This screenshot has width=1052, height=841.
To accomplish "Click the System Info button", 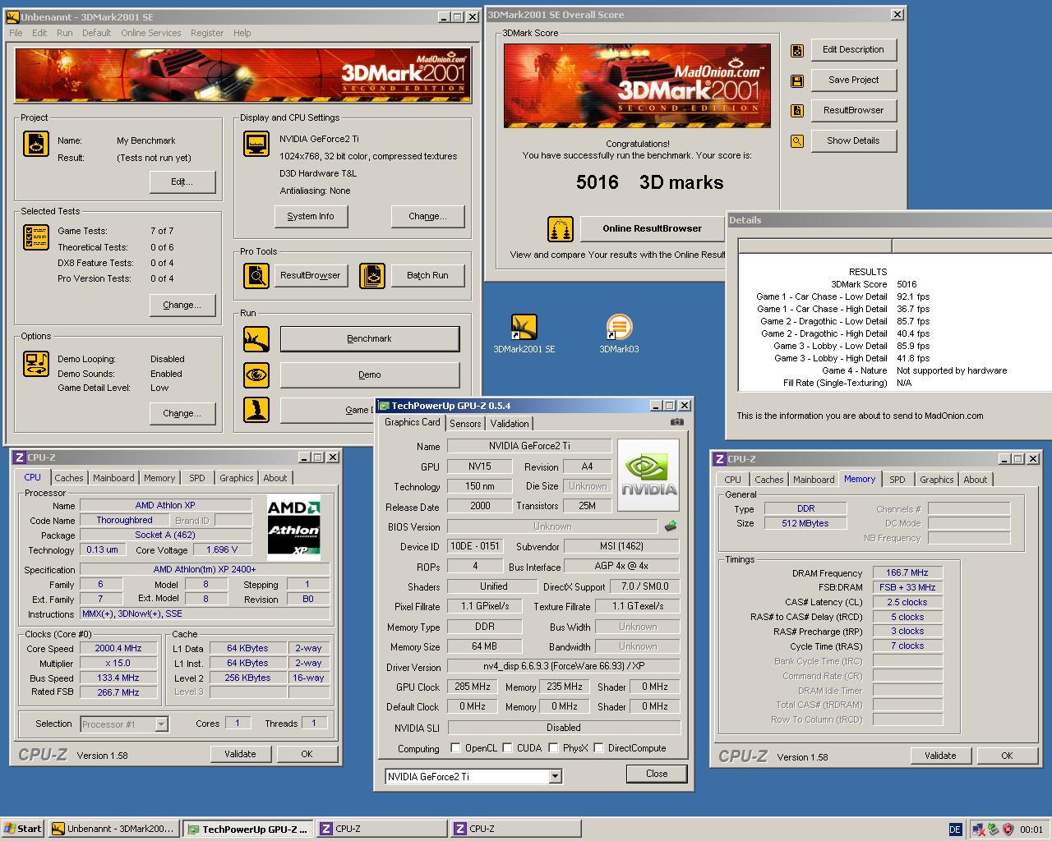I will click(311, 216).
